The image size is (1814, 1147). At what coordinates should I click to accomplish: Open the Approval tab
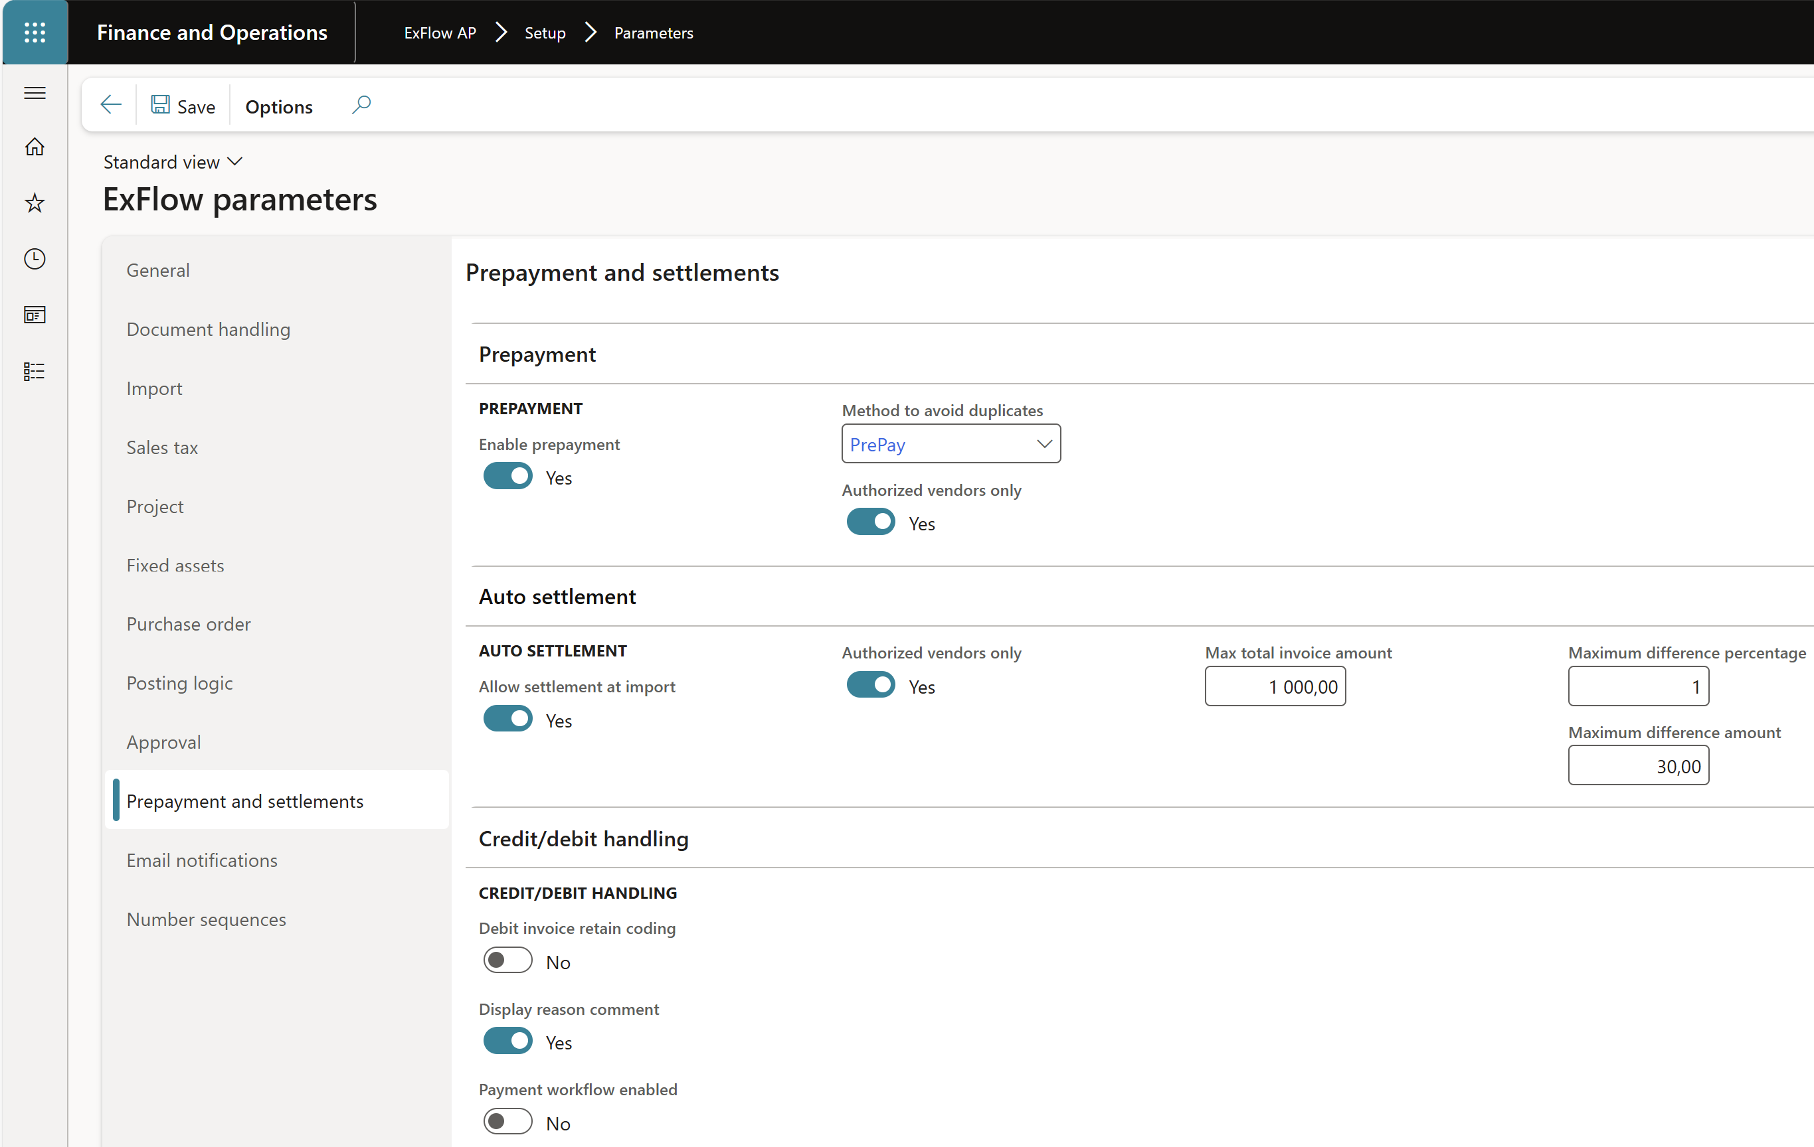[x=276, y=742]
